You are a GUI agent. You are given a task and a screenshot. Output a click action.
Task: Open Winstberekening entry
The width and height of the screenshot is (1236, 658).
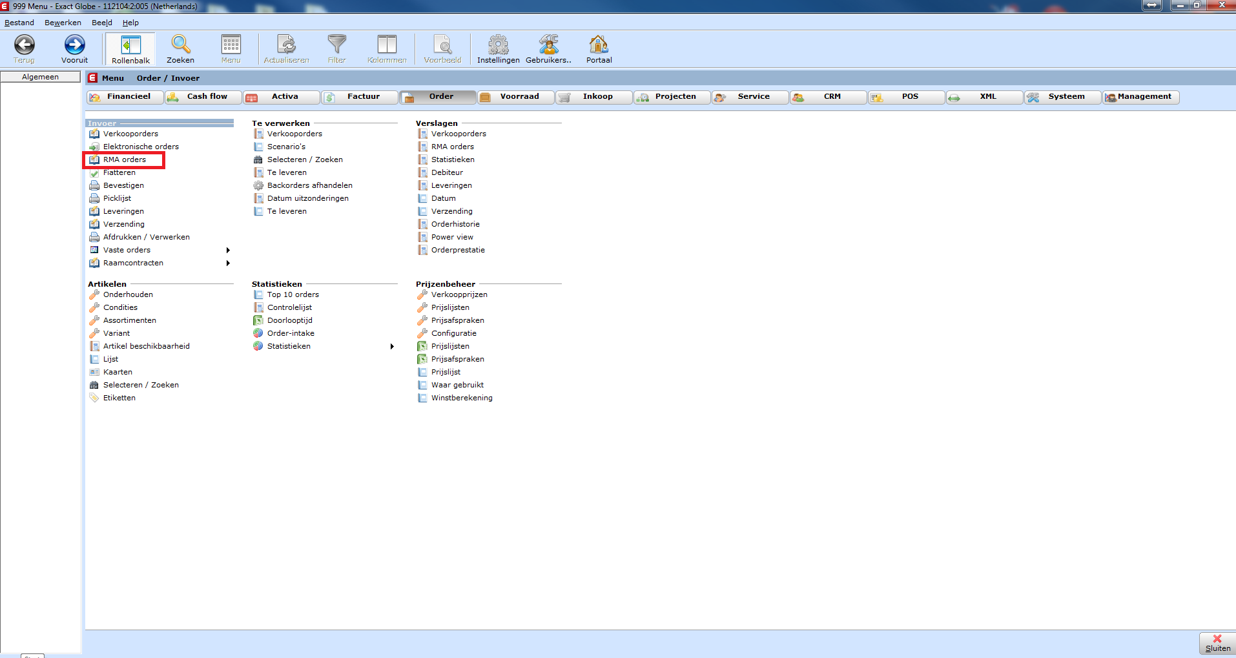tap(462, 398)
